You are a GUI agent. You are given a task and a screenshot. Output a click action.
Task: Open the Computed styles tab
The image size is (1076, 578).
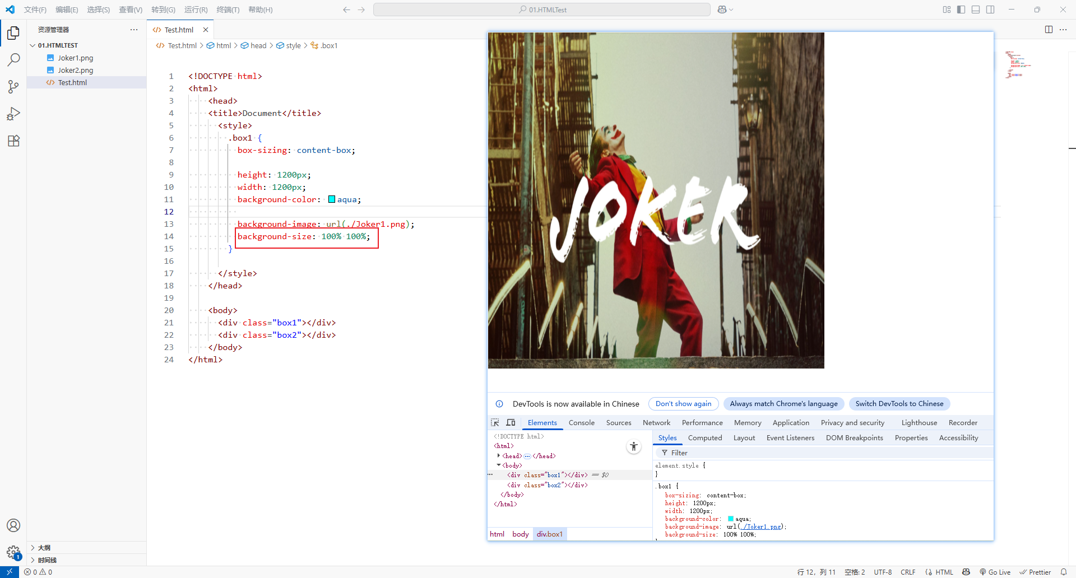(705, 438)
